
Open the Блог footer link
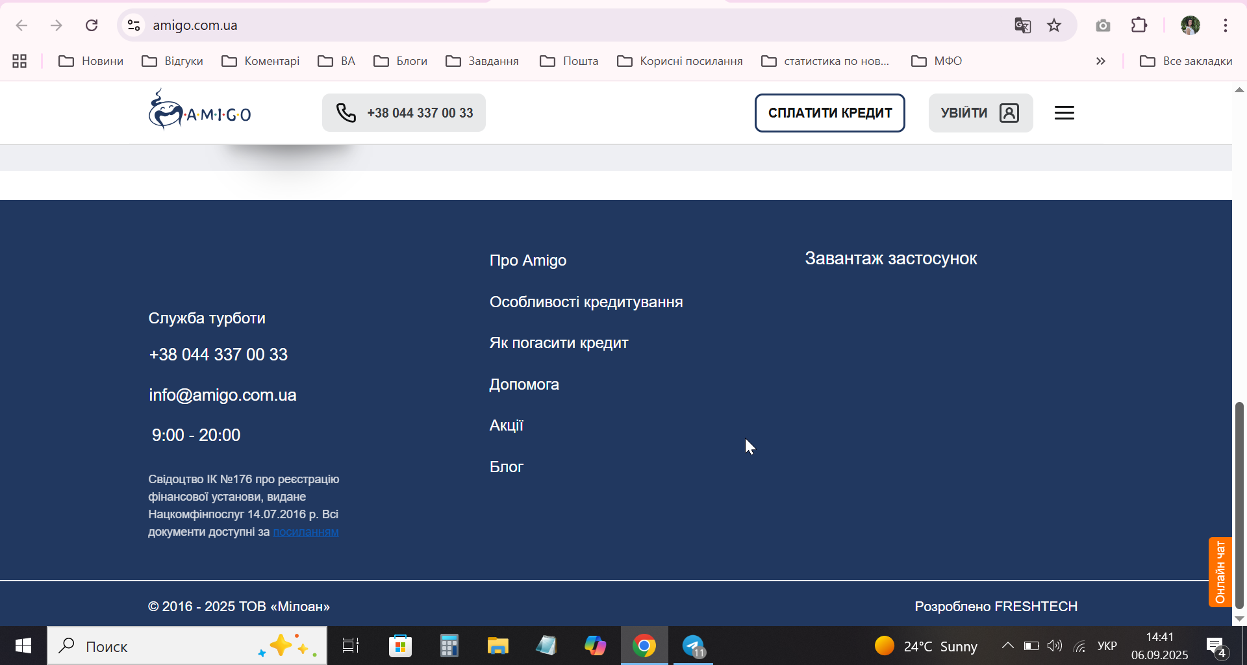pyautogui.click(x=507, y=467)
